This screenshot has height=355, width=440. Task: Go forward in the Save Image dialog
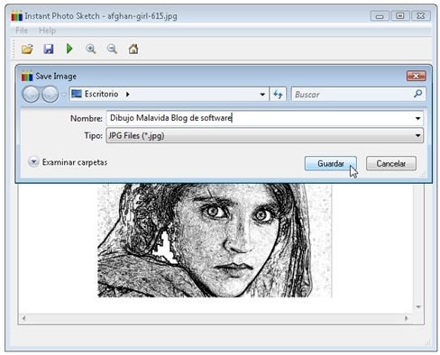(50, 94)
